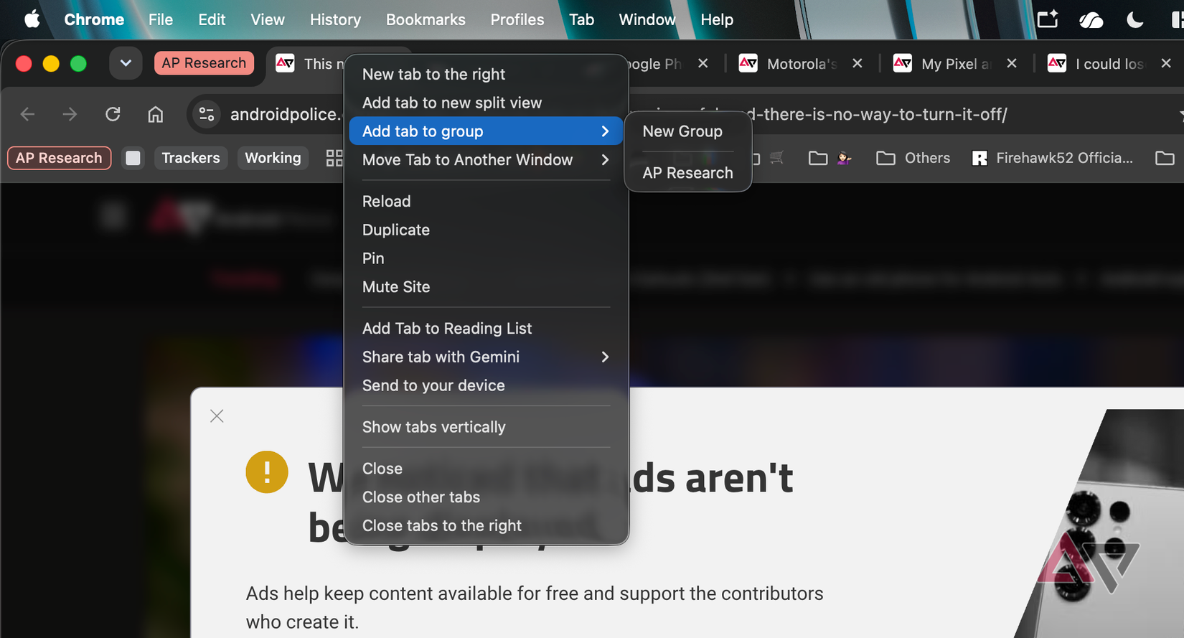Image resolution: width=1184 pixels, height=638 pixels.
Task: Open the Window menu
Action: click(647, 19)
